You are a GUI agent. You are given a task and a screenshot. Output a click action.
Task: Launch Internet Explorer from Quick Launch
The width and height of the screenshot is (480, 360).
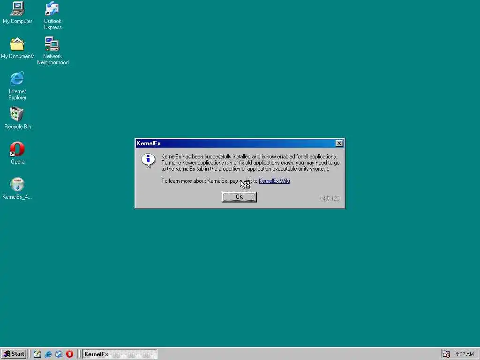(x=48, y=354)
